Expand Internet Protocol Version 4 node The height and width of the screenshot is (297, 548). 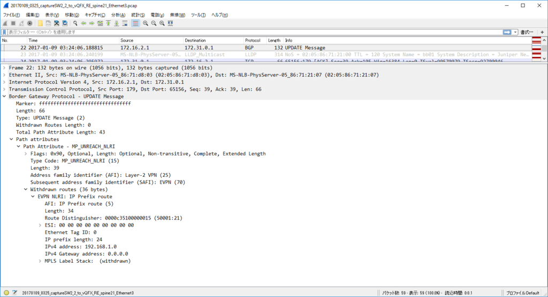(4, 82)
